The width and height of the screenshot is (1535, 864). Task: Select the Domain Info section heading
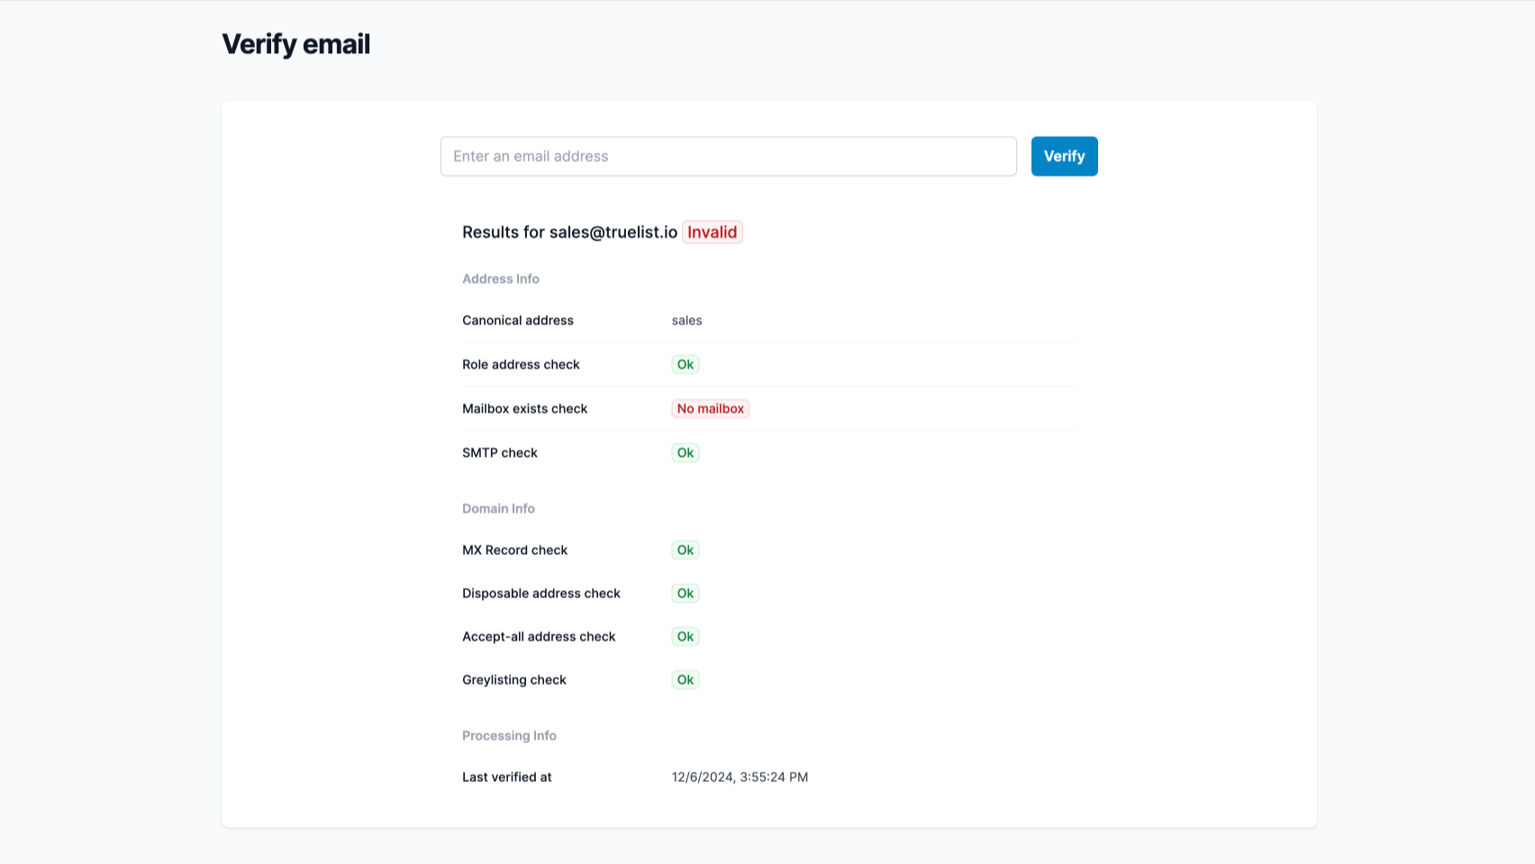pyautogui.click(x=498, y=509)
